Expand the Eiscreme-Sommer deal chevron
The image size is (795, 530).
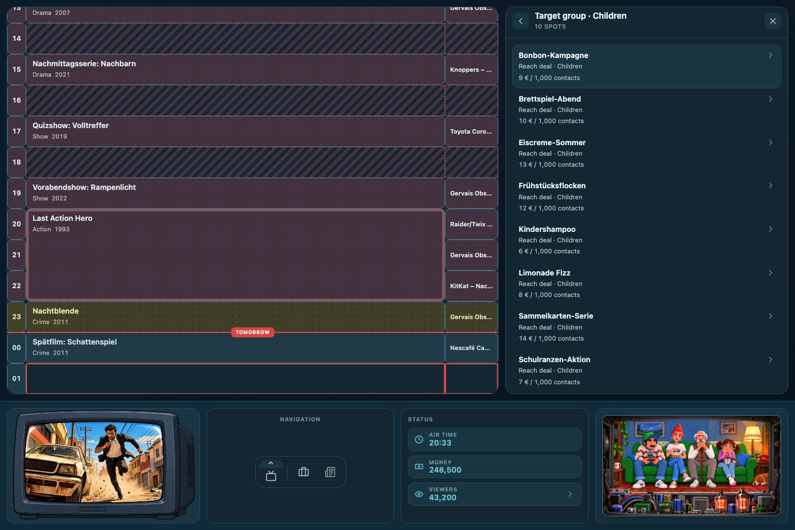pyautogui.click(x=771, y=142)
